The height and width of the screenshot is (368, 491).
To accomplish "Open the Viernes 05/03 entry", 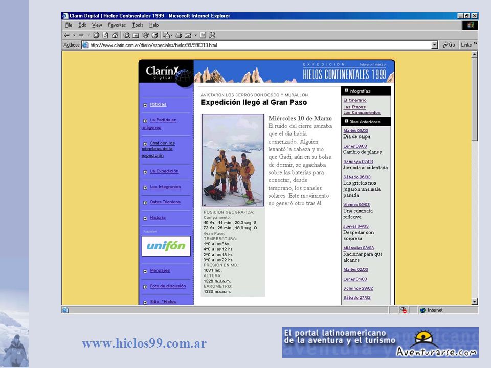I will point(356,205).
